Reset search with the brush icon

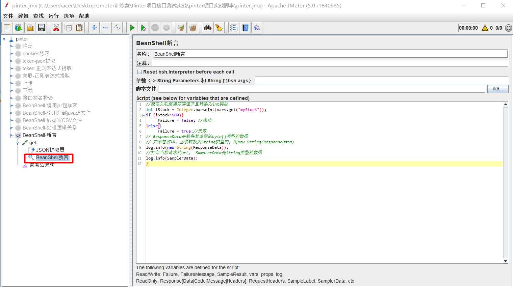(219, 28)
